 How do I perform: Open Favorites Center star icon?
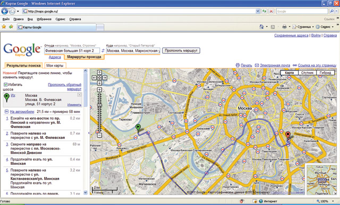click(x=4, y=26)
